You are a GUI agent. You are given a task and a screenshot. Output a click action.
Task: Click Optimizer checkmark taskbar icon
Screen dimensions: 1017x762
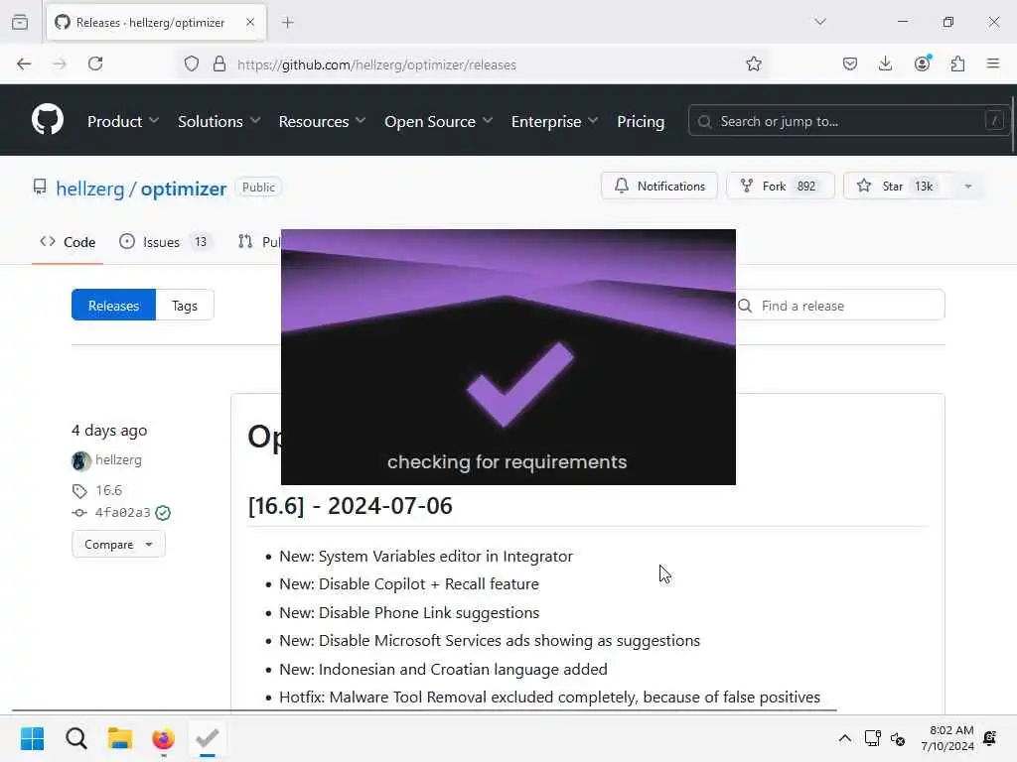pos(207,738)
